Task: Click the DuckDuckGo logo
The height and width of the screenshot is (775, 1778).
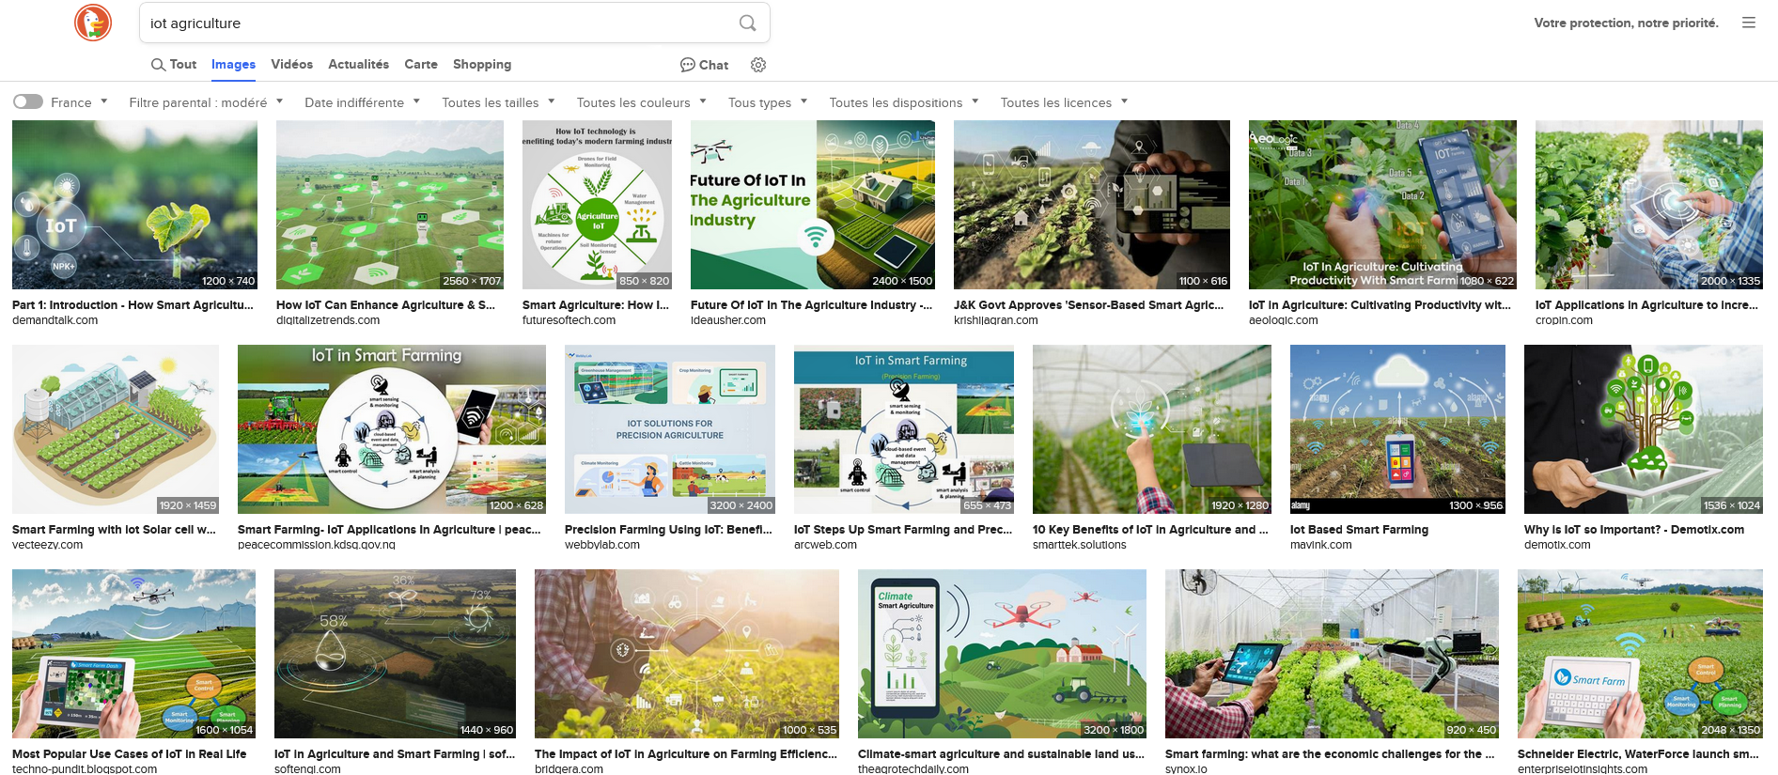Action: [93, 23]
